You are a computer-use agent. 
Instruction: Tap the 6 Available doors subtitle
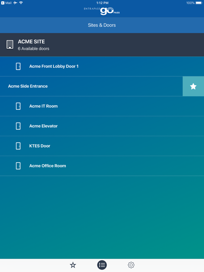pyautogui.click(x=34, y=49)
